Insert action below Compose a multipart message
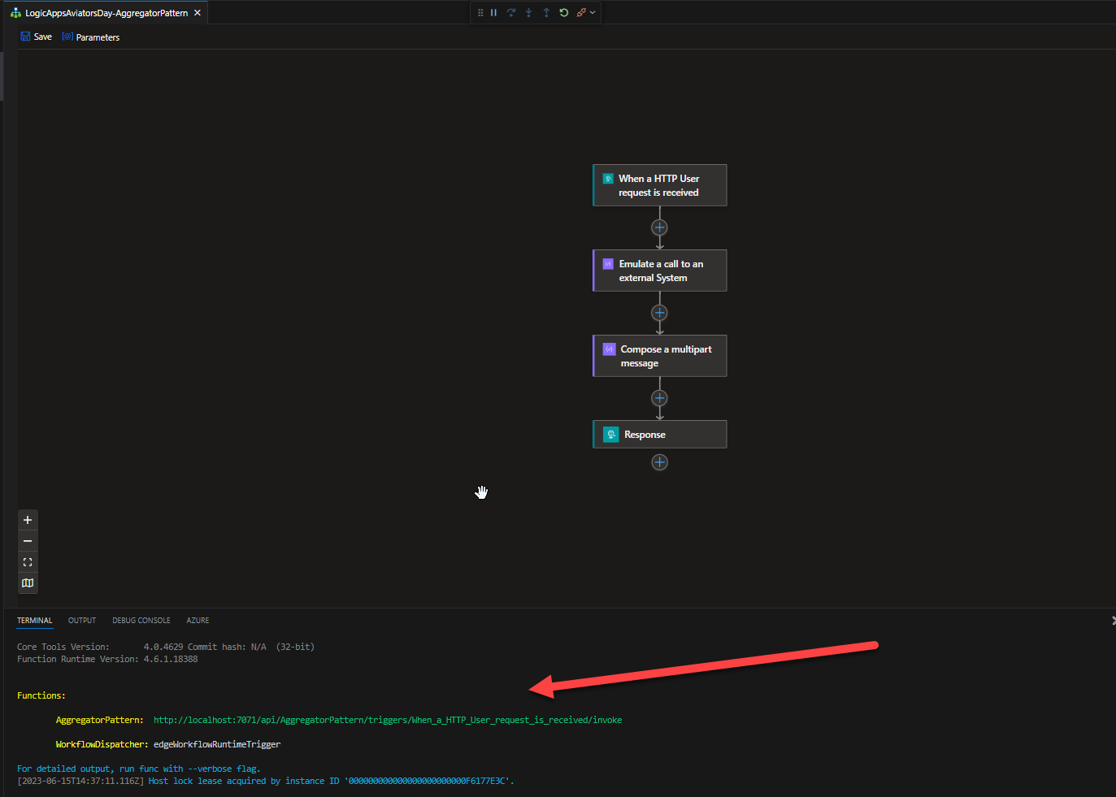 click(659, 398)
